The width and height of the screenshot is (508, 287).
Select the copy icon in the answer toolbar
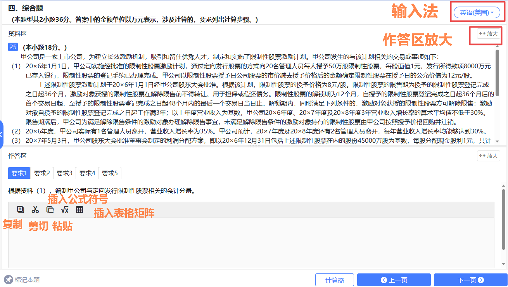[x=20, y=209]
